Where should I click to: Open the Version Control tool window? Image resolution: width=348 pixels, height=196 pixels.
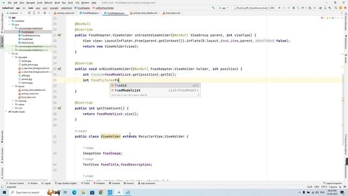click(15, 183)
